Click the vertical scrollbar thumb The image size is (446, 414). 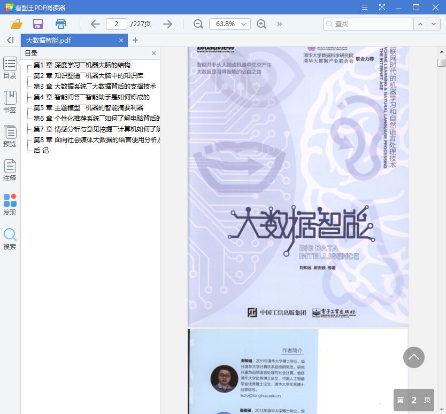click(x=441, y=63)
